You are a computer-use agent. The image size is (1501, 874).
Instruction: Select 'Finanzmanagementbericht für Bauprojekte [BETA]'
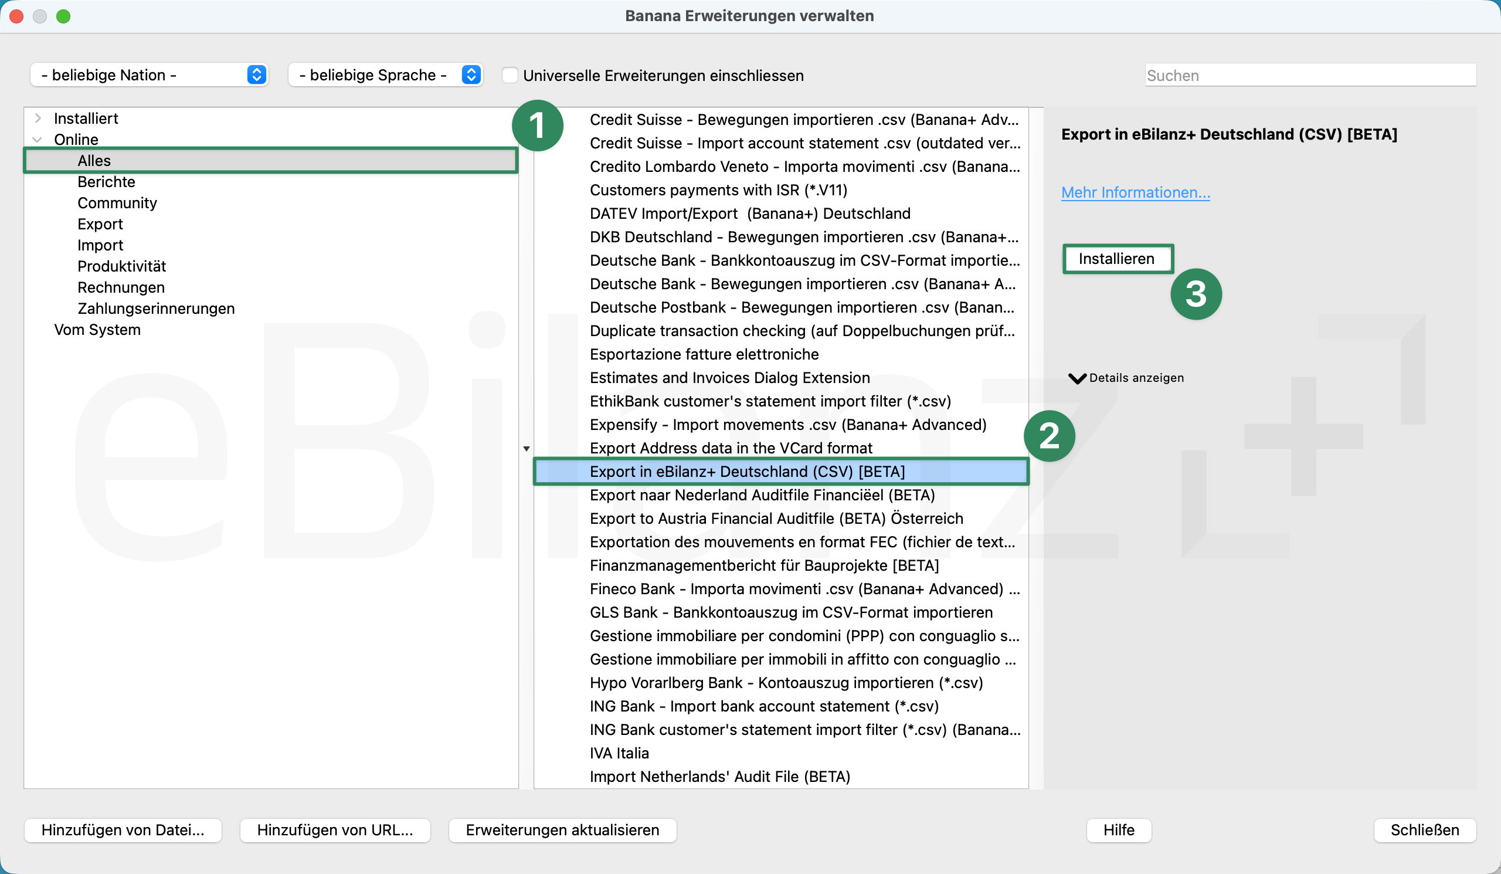pyautogui.click(x=781, y=565)
